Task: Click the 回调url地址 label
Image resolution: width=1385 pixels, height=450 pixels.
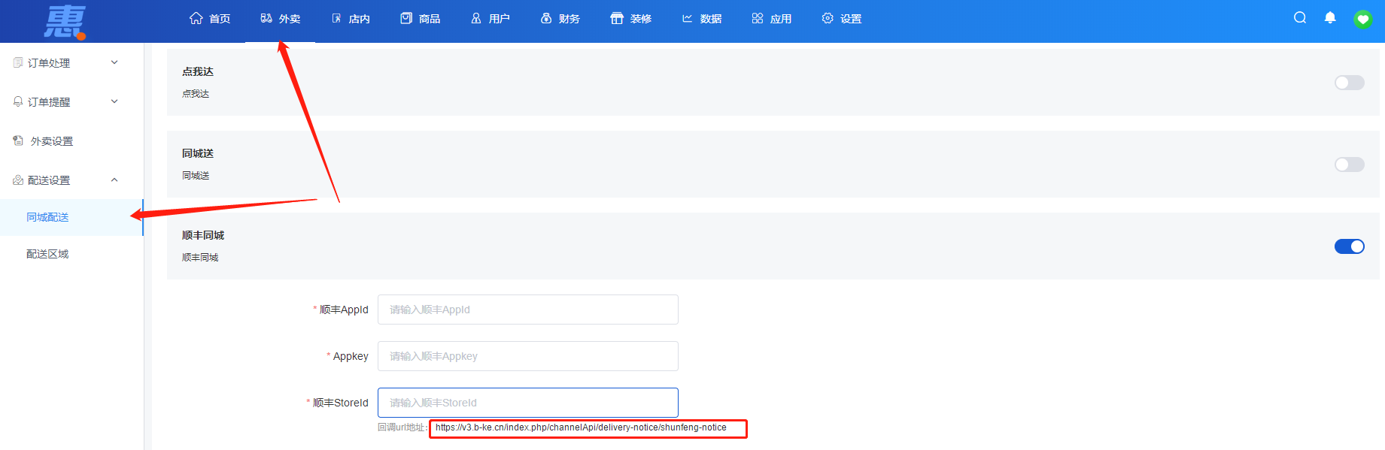Action: pos(402,427)
